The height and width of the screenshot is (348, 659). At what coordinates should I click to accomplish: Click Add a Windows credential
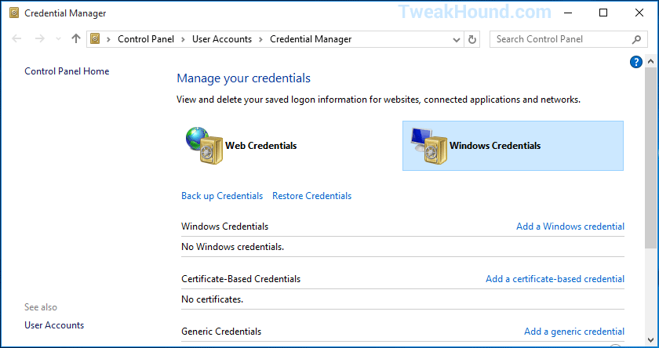[x=570, y=227]
